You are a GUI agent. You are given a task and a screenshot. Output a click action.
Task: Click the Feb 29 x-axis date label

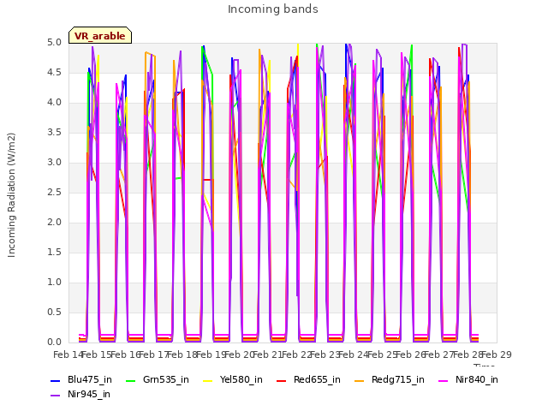[497, 355]
